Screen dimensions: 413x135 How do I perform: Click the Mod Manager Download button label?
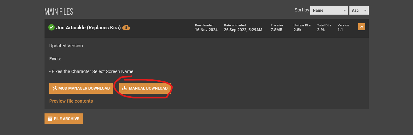[84, 88]
